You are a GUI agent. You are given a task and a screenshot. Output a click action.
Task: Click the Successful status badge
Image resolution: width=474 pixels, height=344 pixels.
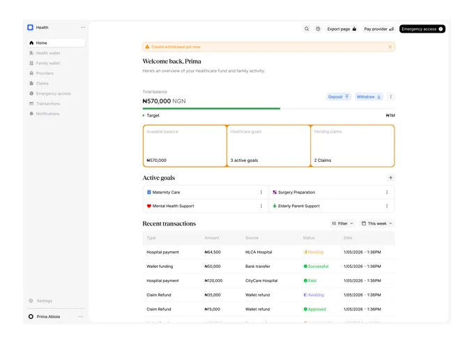coord(316,267)
